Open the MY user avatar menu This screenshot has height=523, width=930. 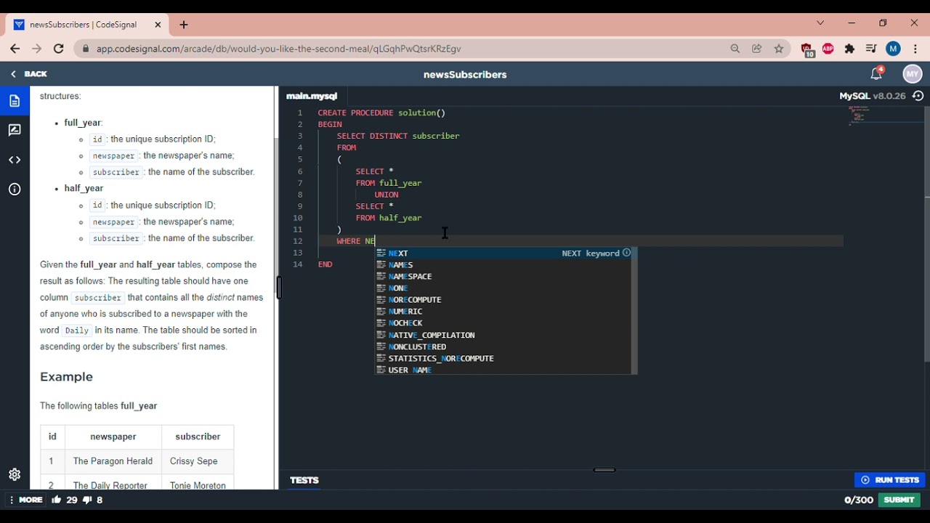coord(913,74)
